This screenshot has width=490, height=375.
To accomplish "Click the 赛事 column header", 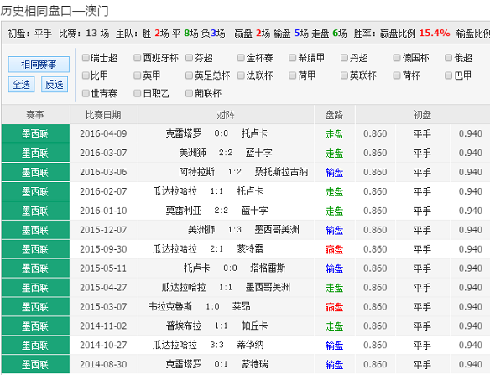I will (x=35, y=115).
